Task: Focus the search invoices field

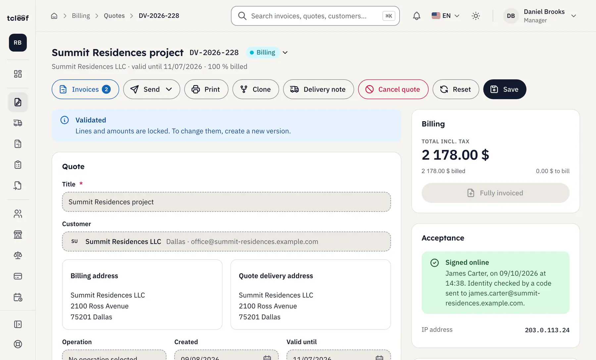Action: (x=315, y=16)
